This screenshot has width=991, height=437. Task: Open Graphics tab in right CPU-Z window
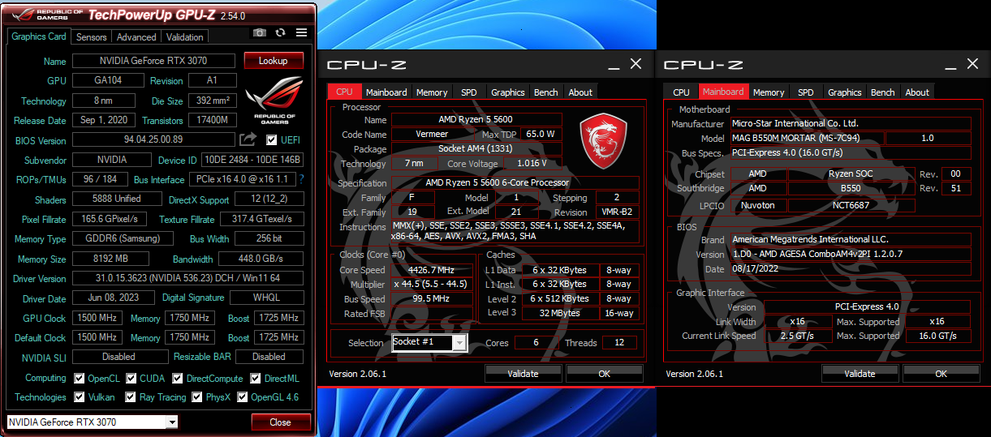coord(845,92)
